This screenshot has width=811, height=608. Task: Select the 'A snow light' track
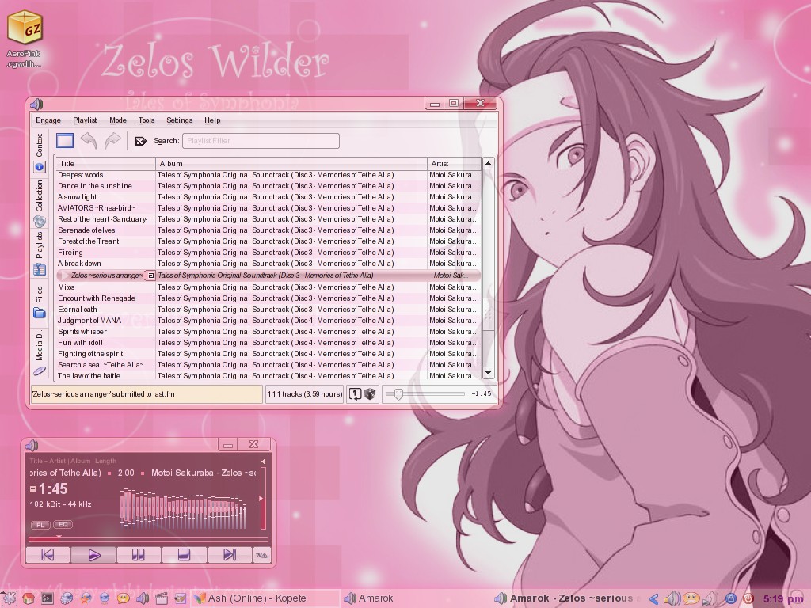coord(268,197)
